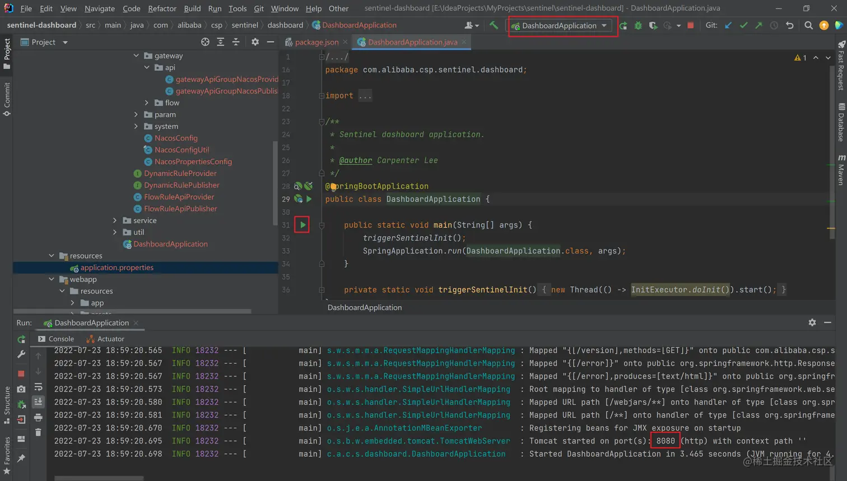Image resolution: width=847 pixels, height=481 pixels.
Task: Hide the Project tool window
Action: click(270, 42)
